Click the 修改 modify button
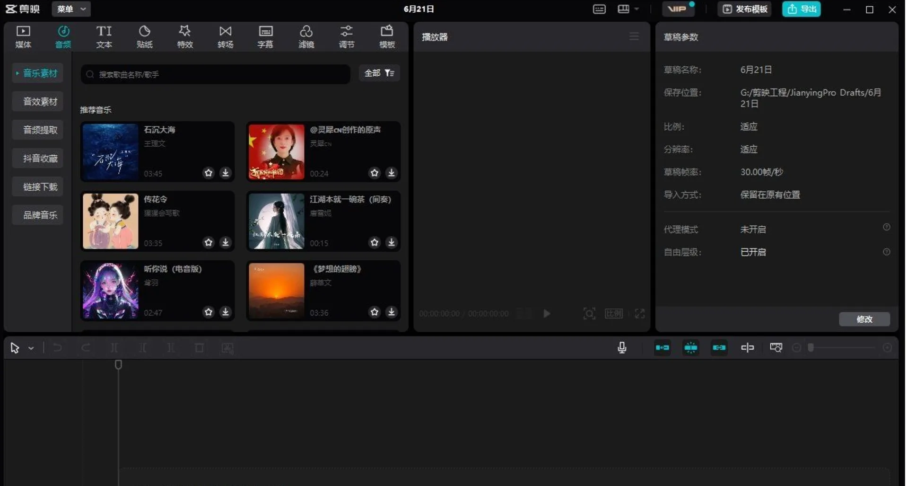The width and height of the screenshot is (907, 486). coord(864,319)
